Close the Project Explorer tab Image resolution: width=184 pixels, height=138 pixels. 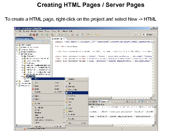click(x=31, y=39)
